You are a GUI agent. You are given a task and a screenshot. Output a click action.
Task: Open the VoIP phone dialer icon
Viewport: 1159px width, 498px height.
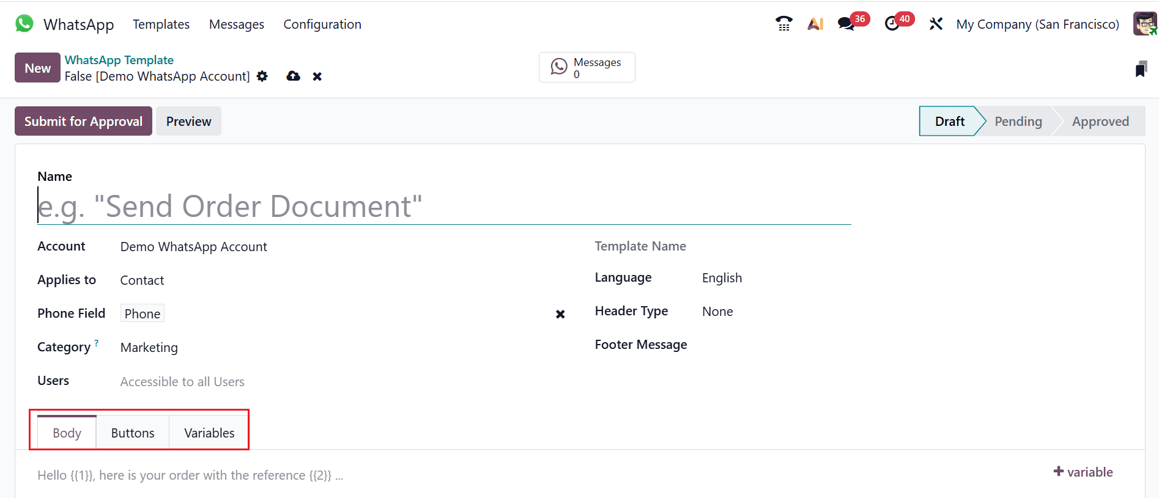click(783, 24)
